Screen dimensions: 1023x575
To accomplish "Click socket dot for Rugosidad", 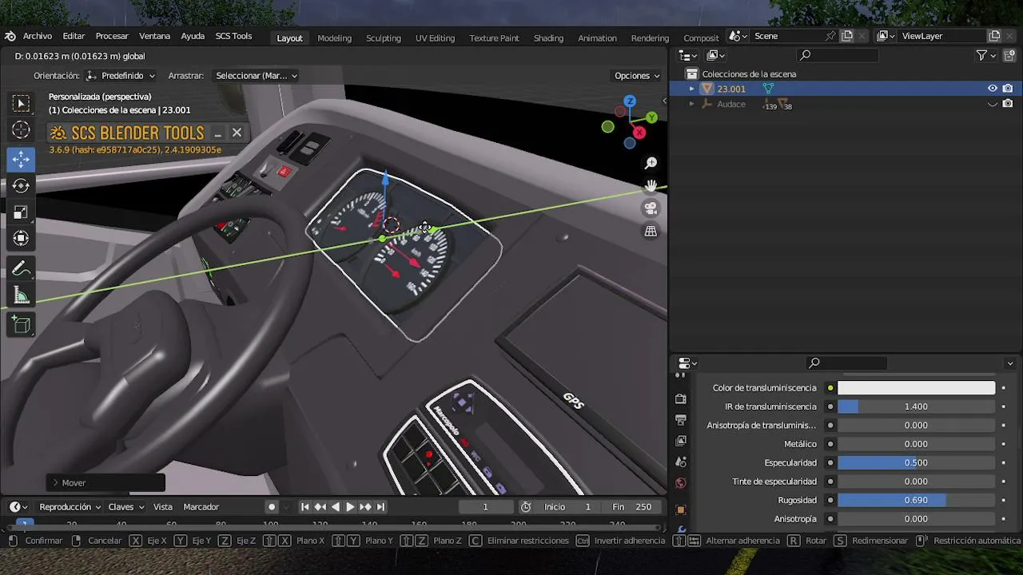I will click(x=830, y=501).
